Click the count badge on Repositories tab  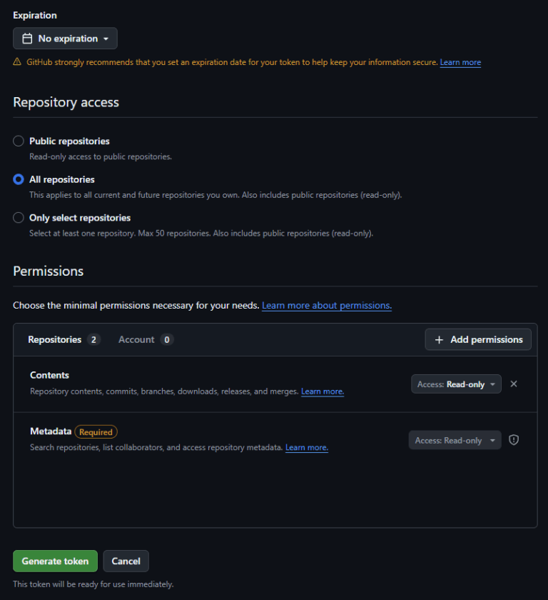(93, 339)
